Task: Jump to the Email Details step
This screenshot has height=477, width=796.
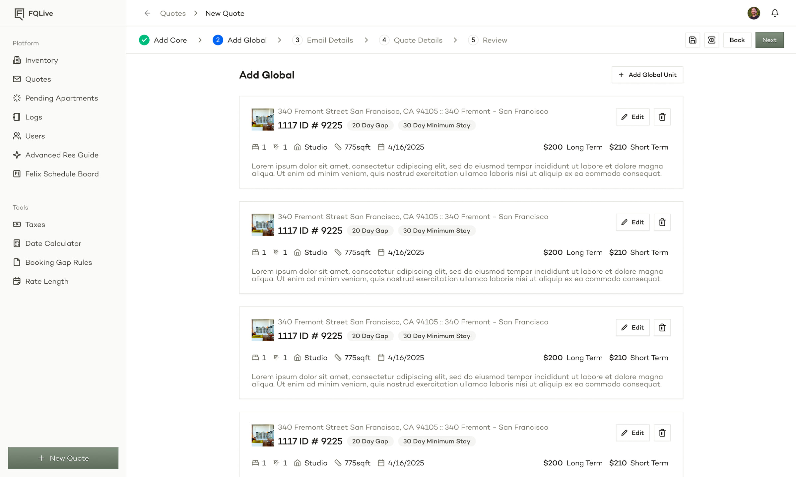Action: [x=323, y=40]
